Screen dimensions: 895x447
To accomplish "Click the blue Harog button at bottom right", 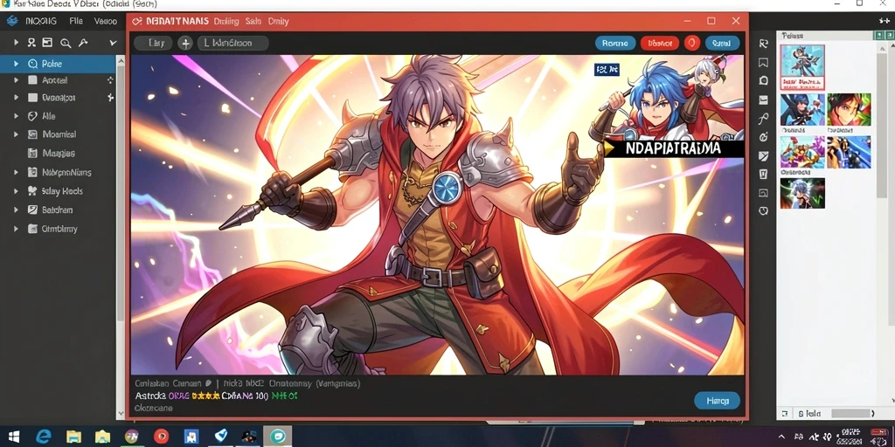I will coord(718,401).
